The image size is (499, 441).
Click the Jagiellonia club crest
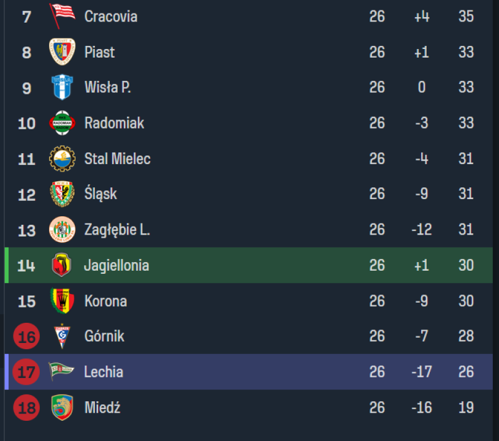(x=62, y=265)
